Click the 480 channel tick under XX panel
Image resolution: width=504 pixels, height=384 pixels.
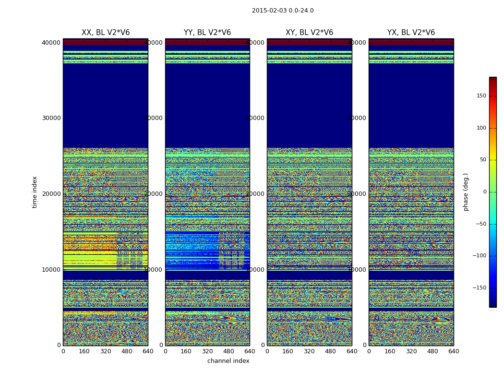(x=127, y=351)
